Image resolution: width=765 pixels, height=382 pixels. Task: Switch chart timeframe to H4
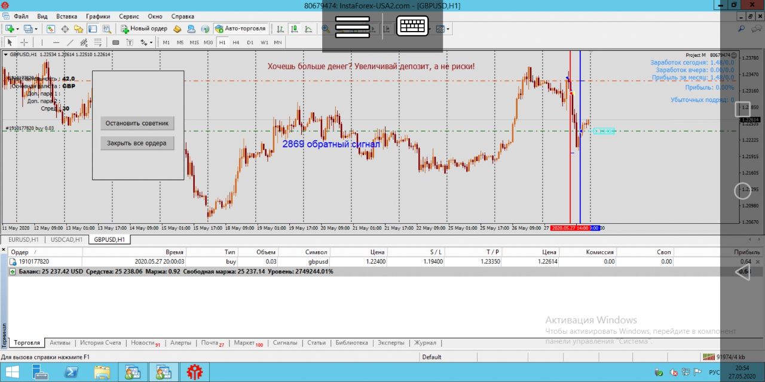click(236, 42)
